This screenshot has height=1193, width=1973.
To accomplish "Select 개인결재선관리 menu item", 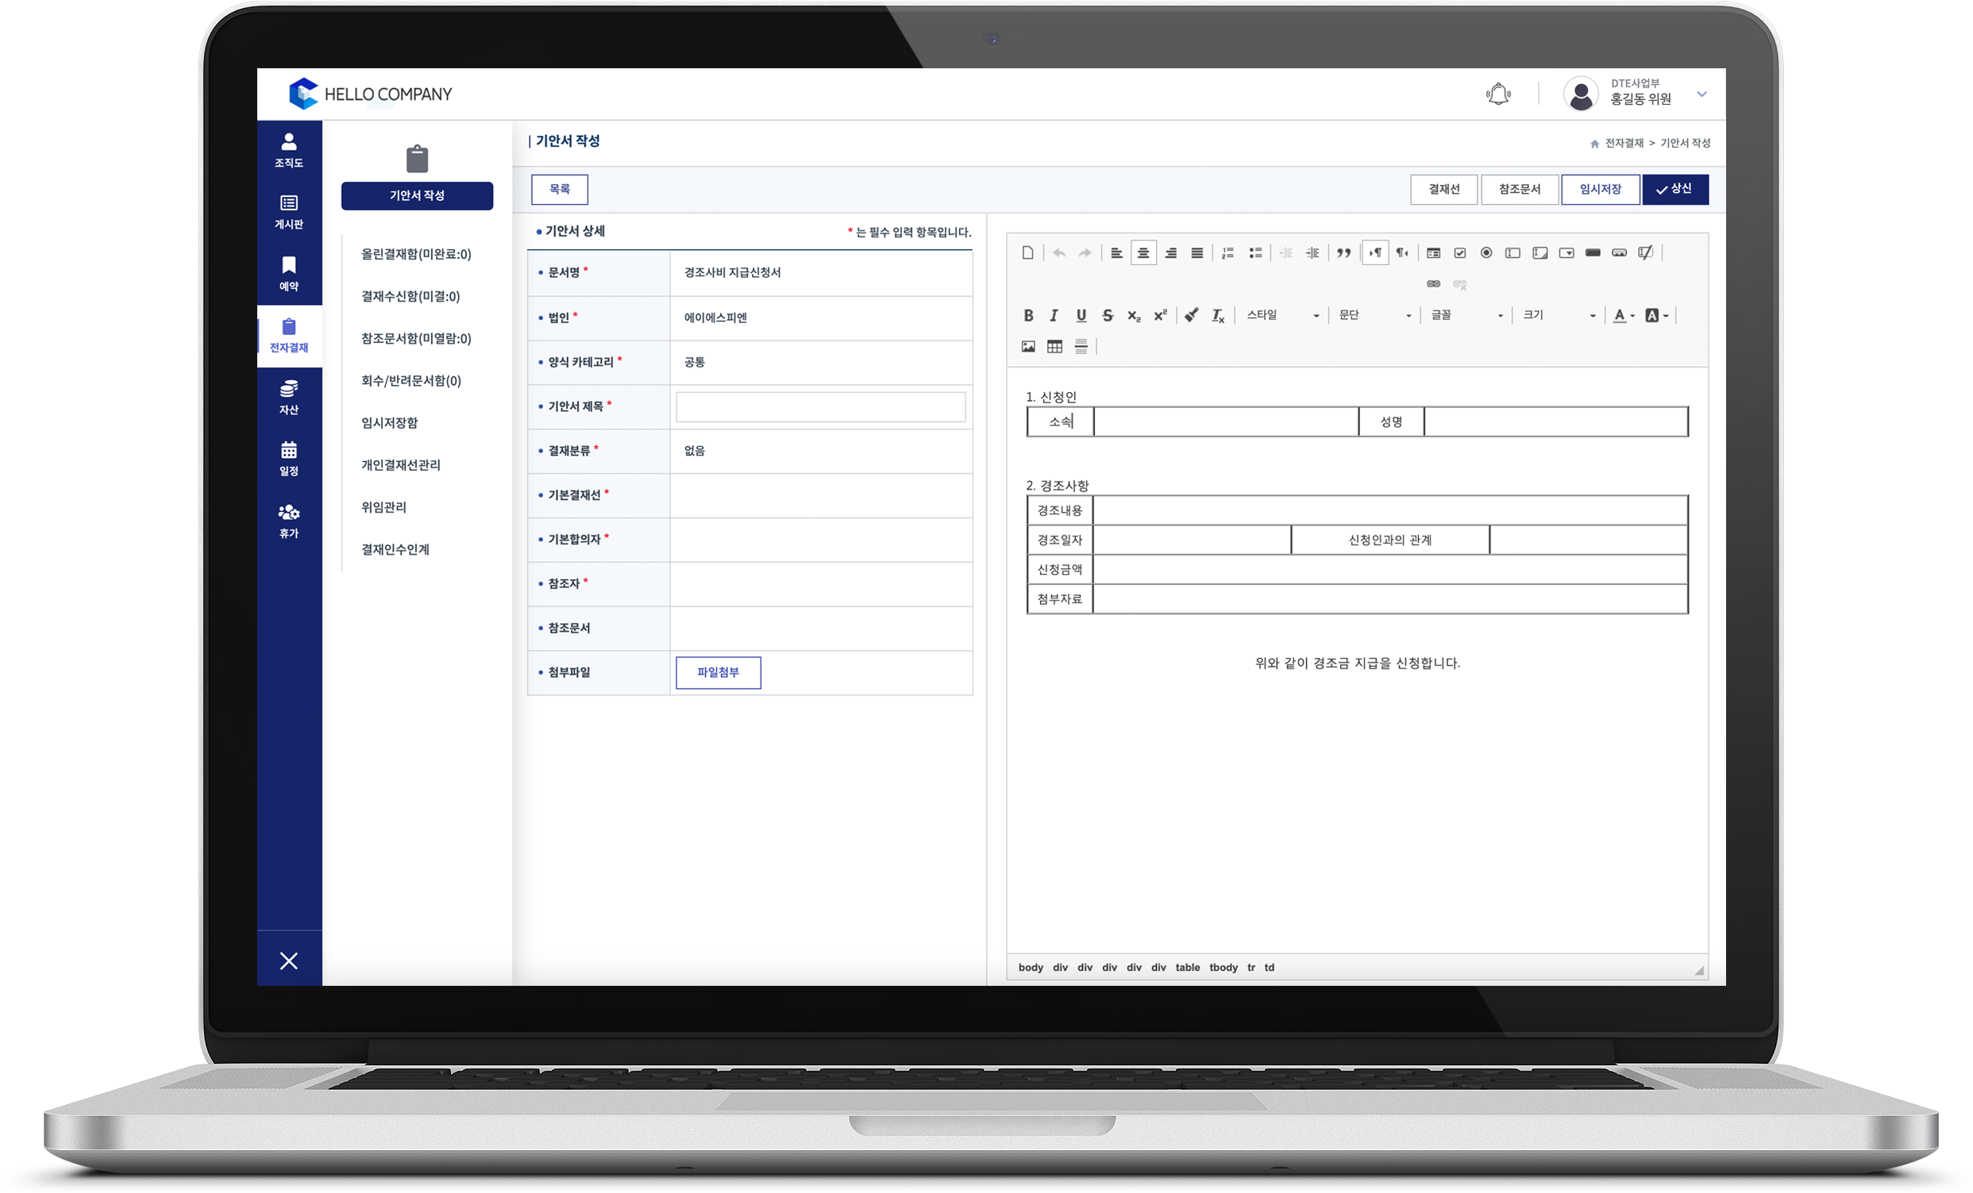I will tap(400, 465).
